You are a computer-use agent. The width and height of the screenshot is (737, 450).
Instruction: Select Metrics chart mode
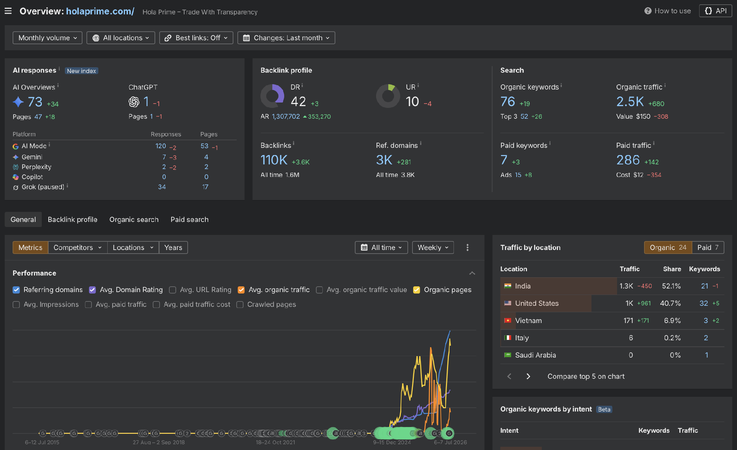[30, 247]
